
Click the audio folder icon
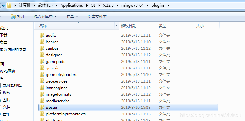[x=42, y=35]
